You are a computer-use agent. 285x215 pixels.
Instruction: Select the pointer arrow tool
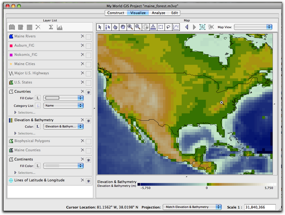point(100,27)
